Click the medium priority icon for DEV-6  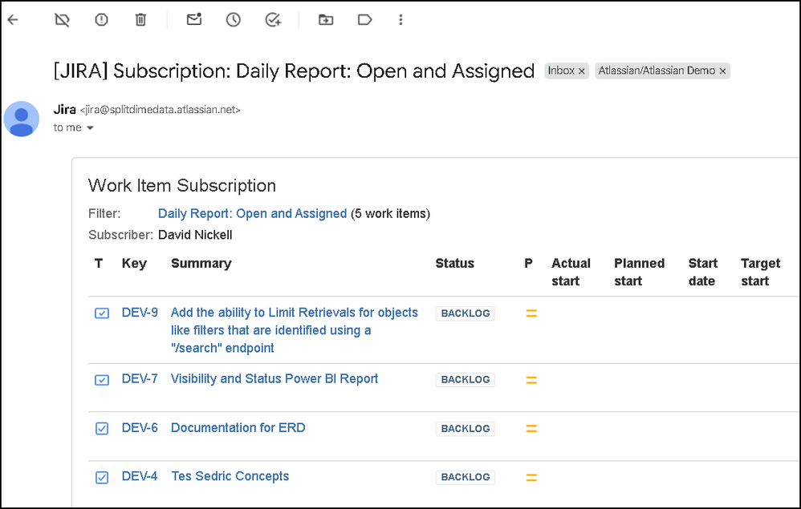pos(531,429)
